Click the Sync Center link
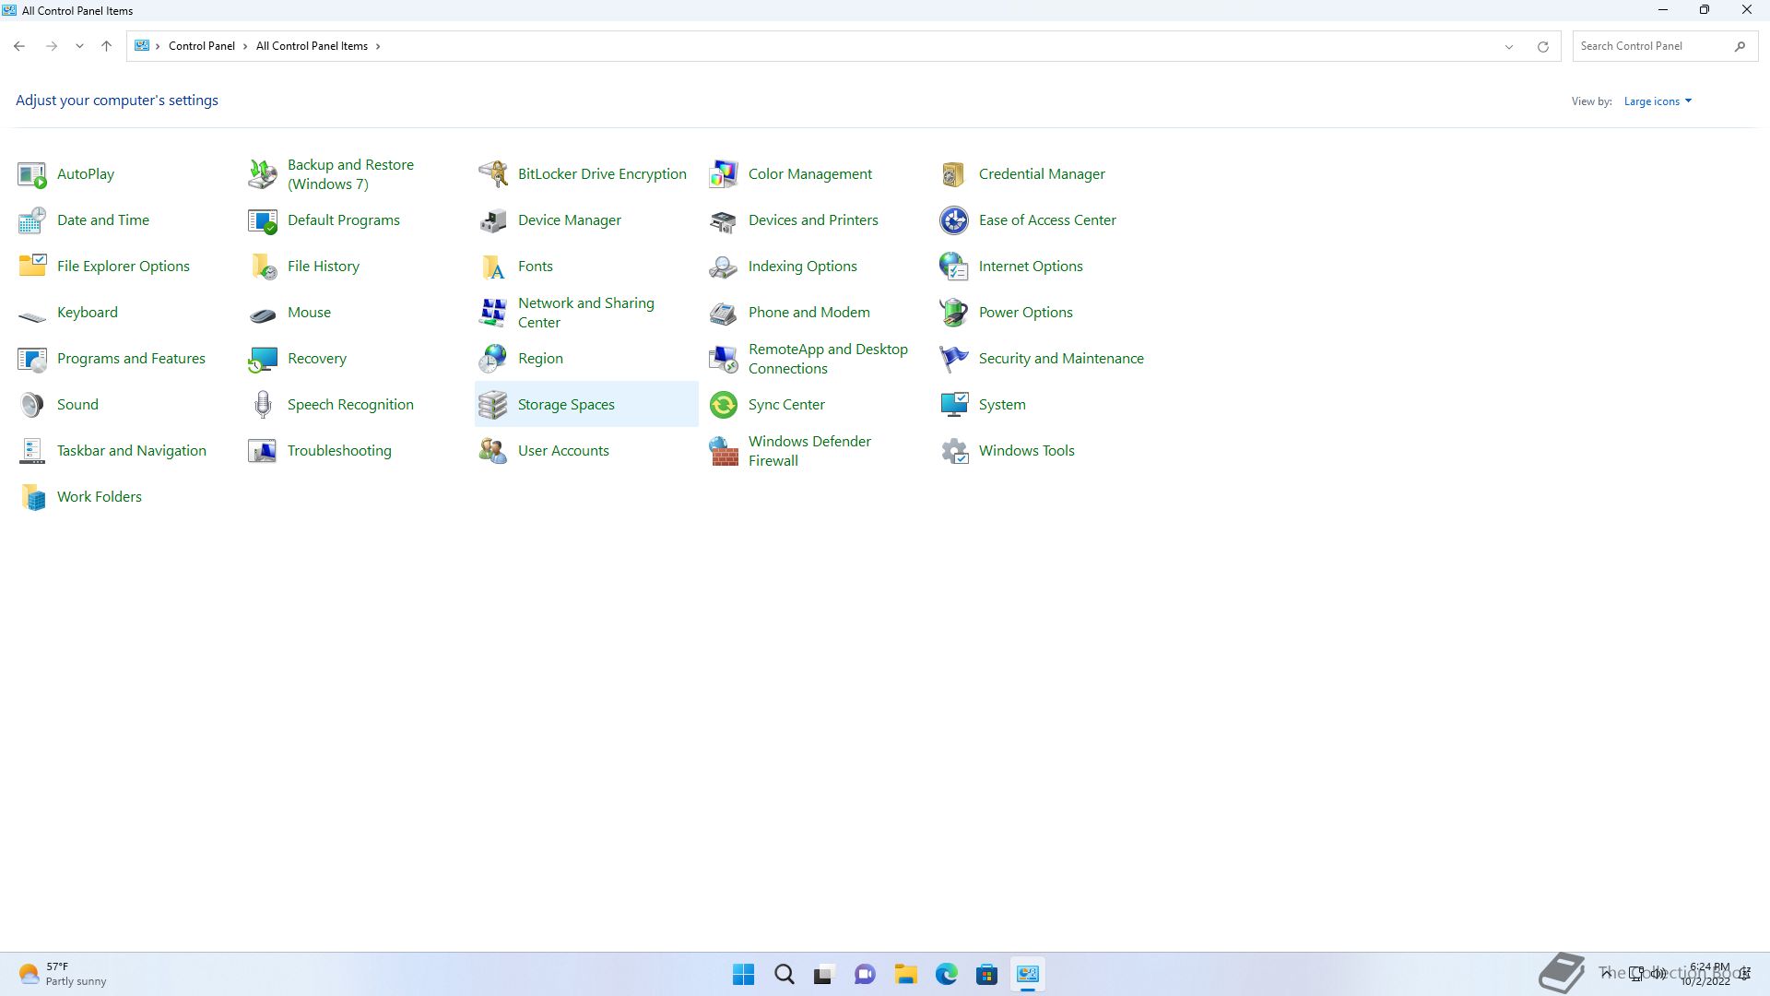 (786, 405)
